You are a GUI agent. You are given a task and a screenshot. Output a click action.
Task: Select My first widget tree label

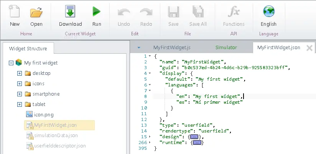tap(41, 63)
